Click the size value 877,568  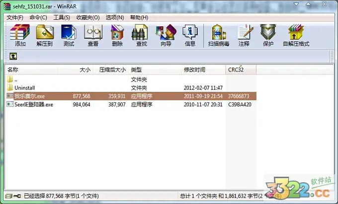pyautogui.click(x=82, y=96)
